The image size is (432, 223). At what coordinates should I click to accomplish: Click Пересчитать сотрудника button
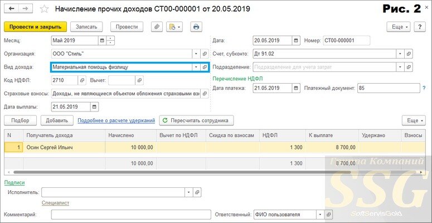pyautogui.click(x=196, y=120)
